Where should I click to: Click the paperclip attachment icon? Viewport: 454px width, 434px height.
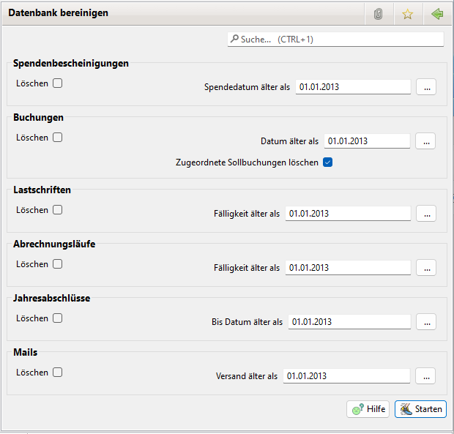[x=378, y=14]
